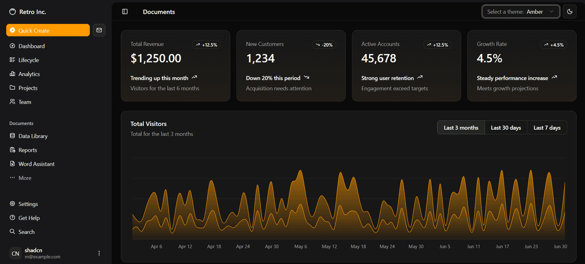Toggle dark mode moon icon
Viewport: 585px width, 264px height.
coord(569,12)
